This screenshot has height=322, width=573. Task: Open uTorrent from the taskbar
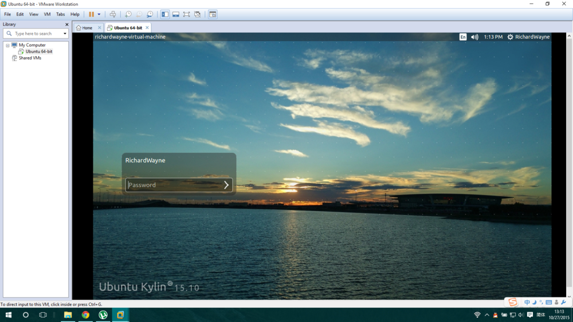pos(103,315)
